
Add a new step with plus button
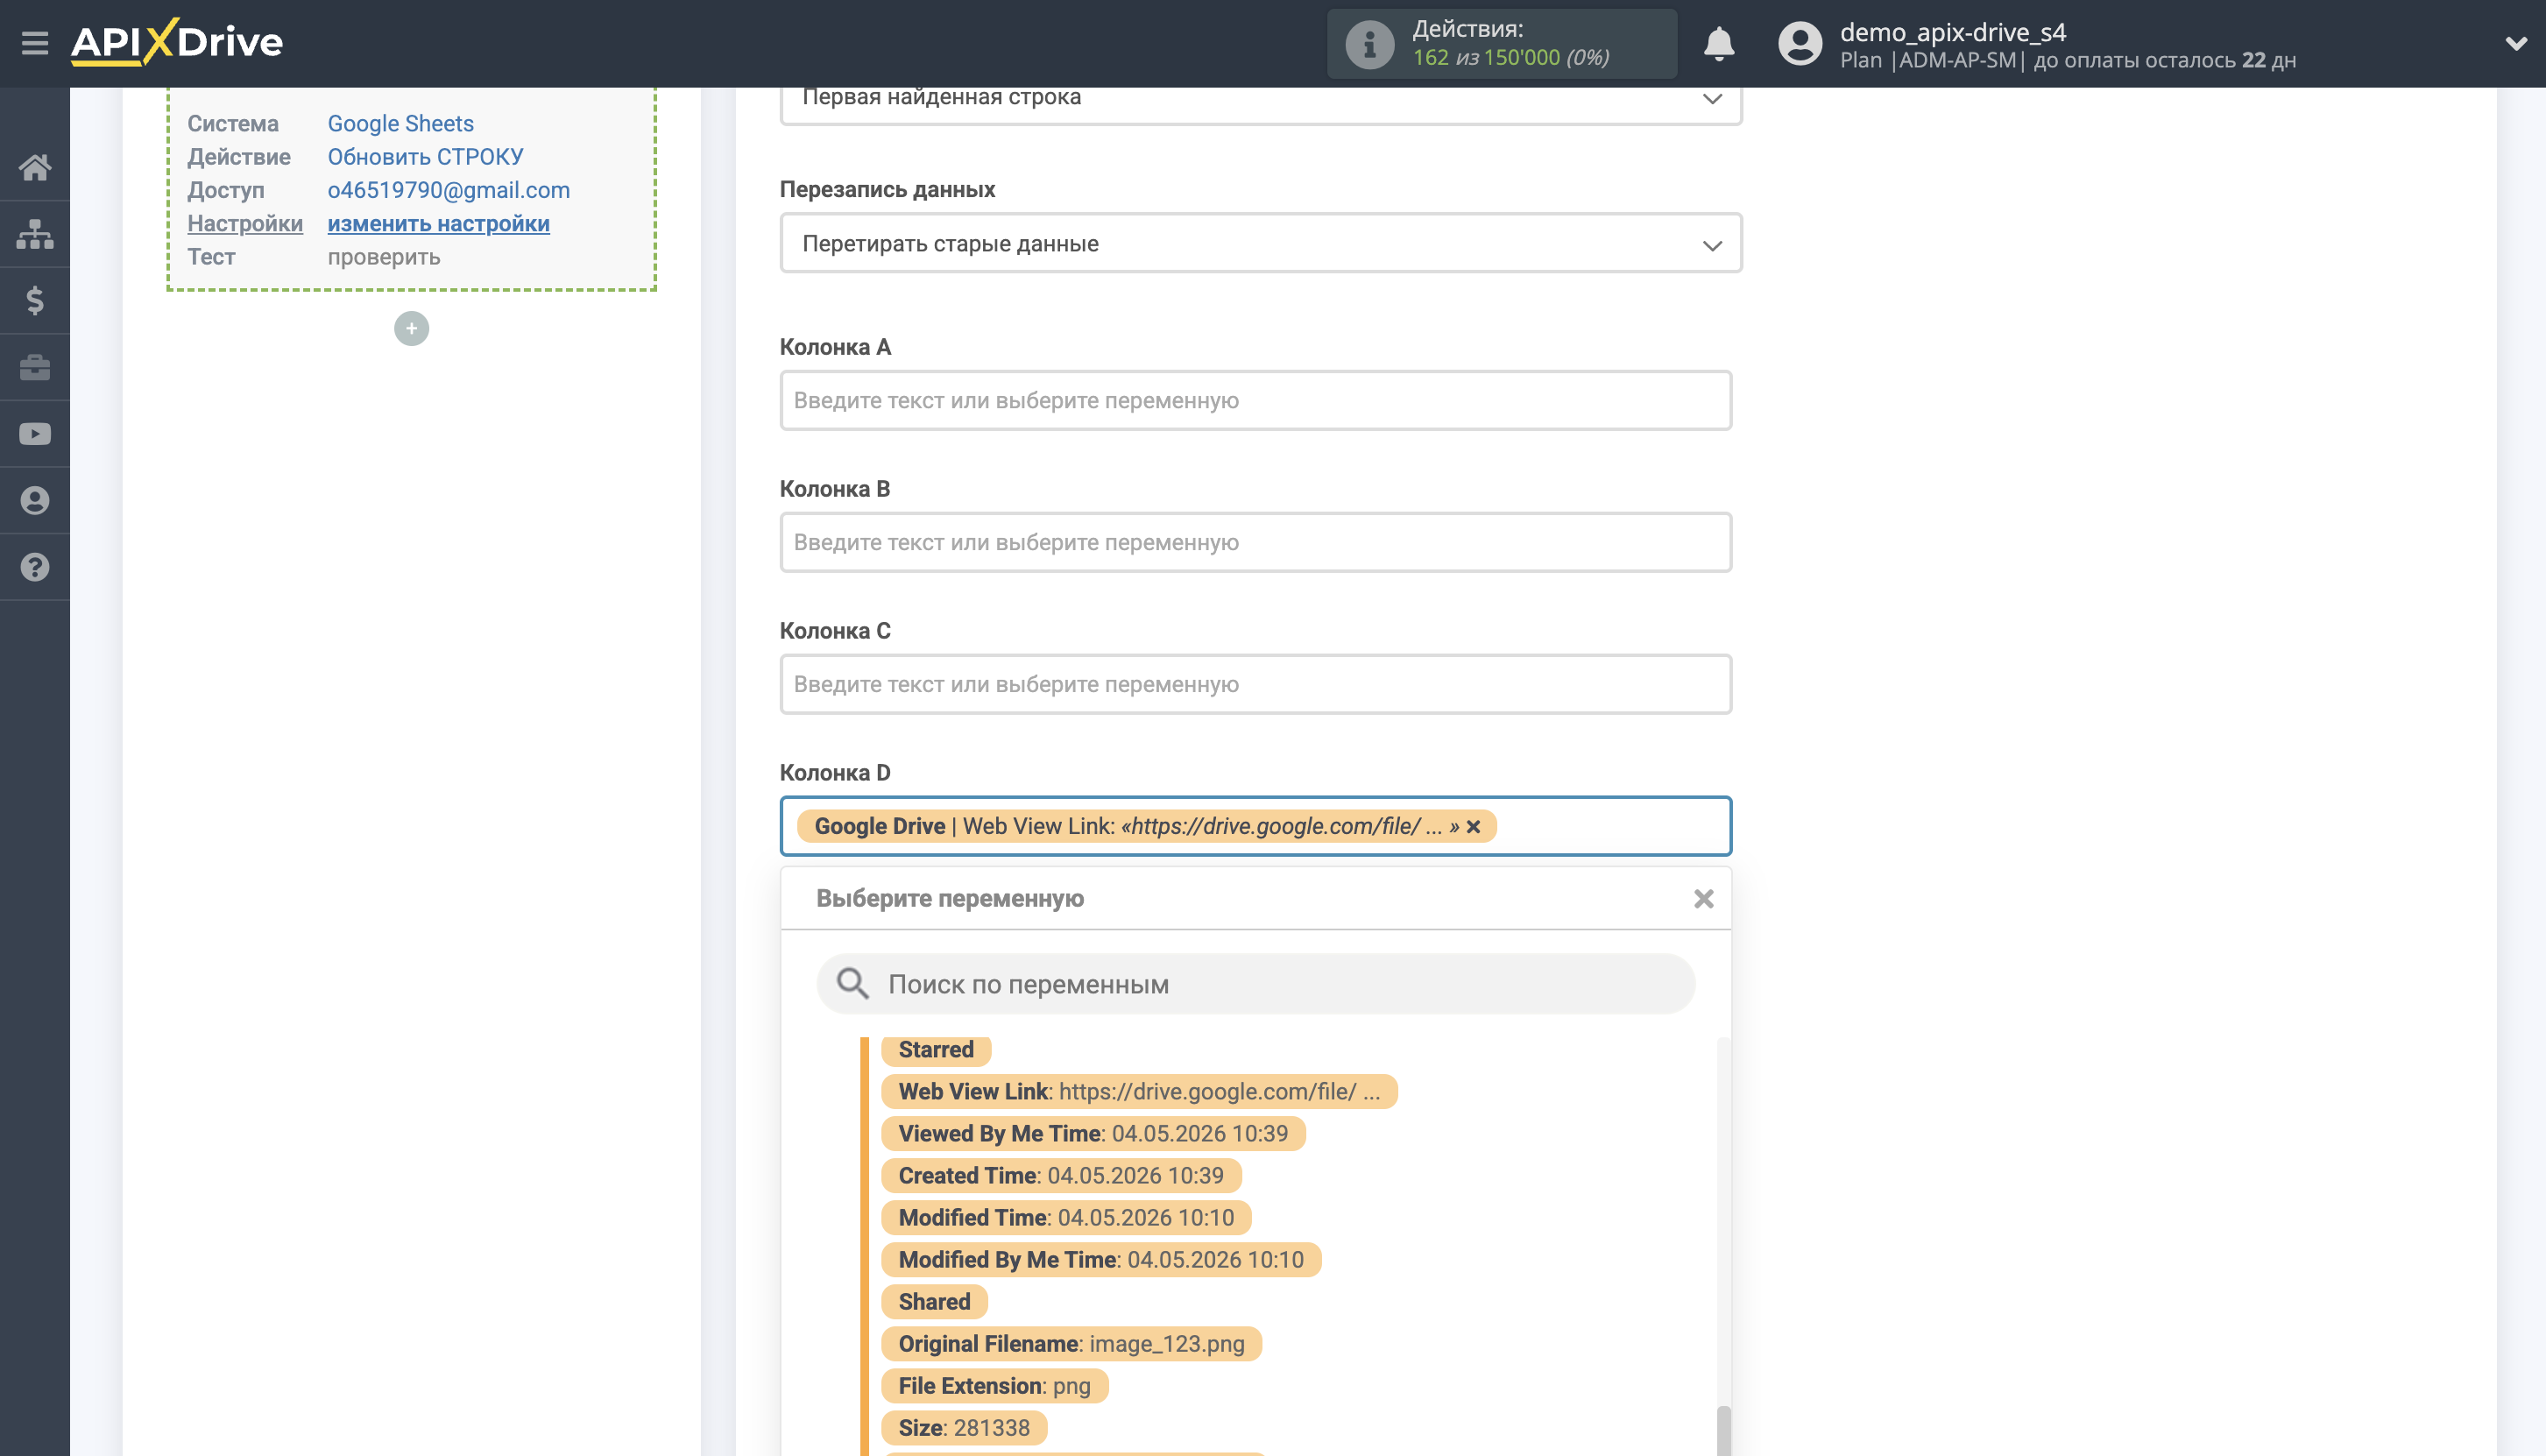click(x=411, y=328)
